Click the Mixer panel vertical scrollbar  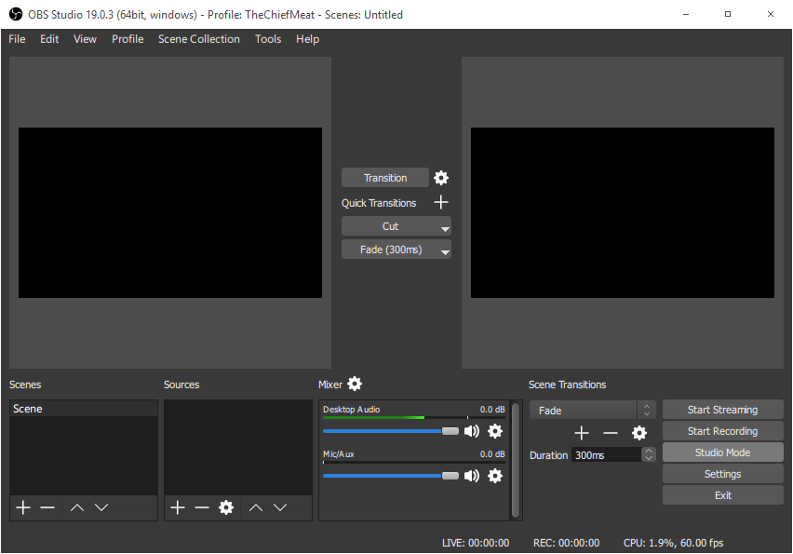pyautogui.click(x=516, y=460)
